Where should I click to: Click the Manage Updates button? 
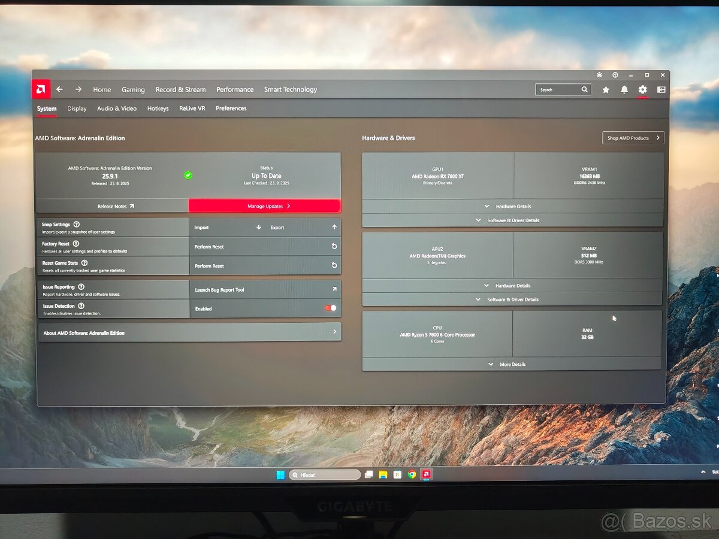coord(265,206)
